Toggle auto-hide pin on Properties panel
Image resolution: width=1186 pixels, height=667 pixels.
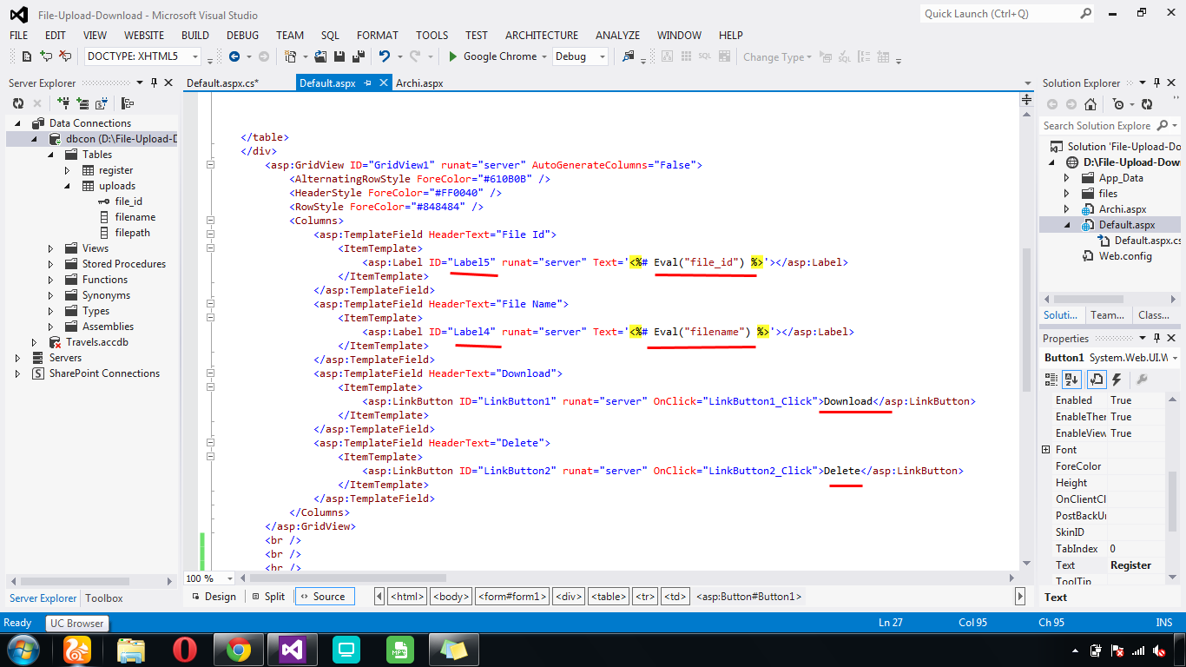click(1158, 338)
